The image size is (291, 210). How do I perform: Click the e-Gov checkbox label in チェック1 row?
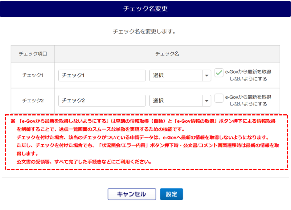coord(248,75)
